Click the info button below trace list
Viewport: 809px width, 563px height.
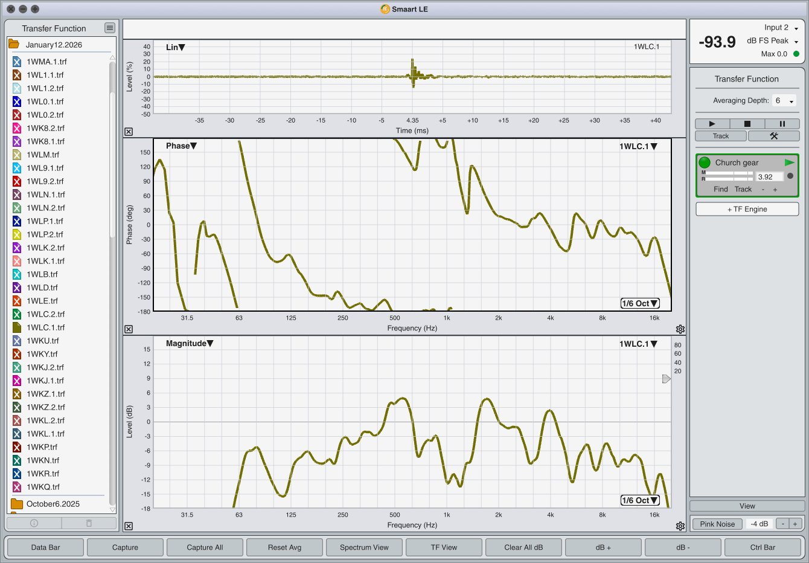(x=34, y=523)
